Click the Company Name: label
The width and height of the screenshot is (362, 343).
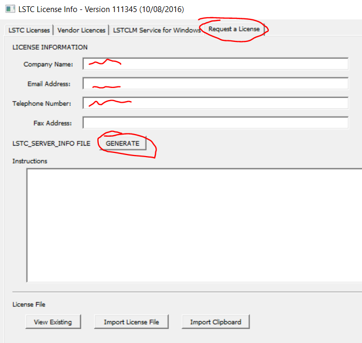[x=48, y=64]
